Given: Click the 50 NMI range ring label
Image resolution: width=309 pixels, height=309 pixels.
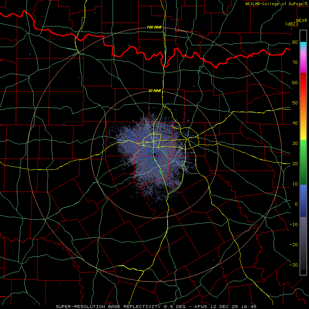Looking at the screenshot, I should [154, 91].
